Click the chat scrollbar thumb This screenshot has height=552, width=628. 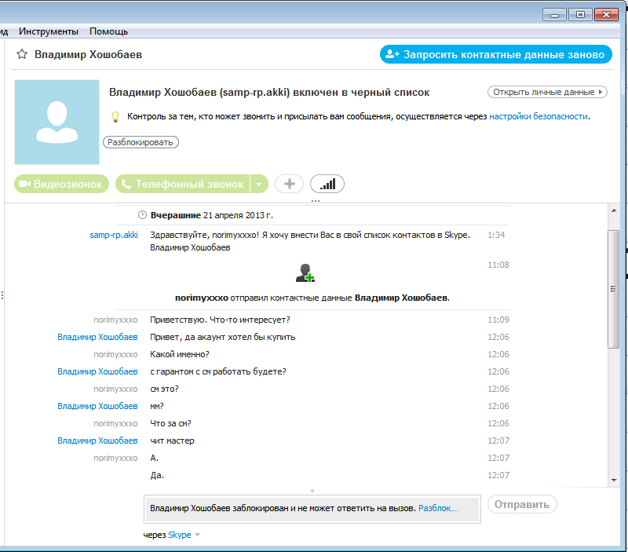pyautogui.click(x=613, y=289)
